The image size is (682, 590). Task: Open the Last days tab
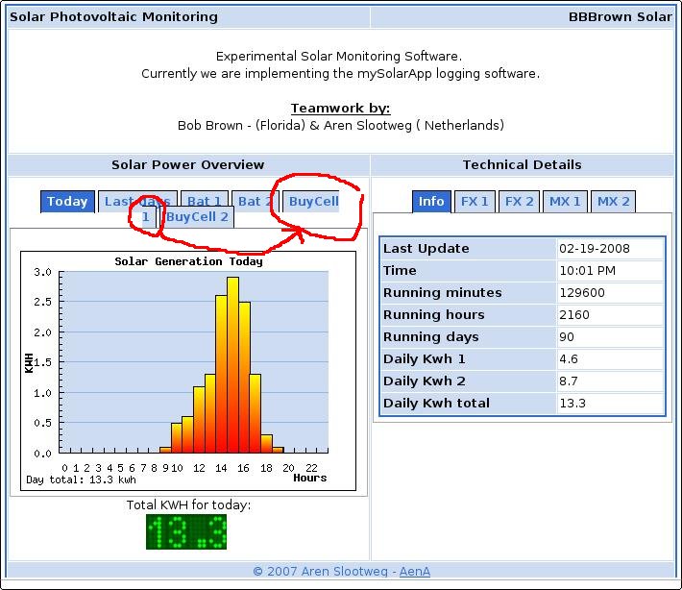point(136,202)
